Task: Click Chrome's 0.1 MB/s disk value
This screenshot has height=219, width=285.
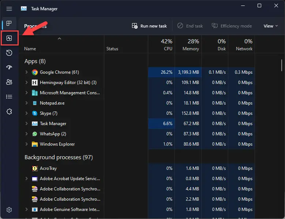Action: (217, 72)
